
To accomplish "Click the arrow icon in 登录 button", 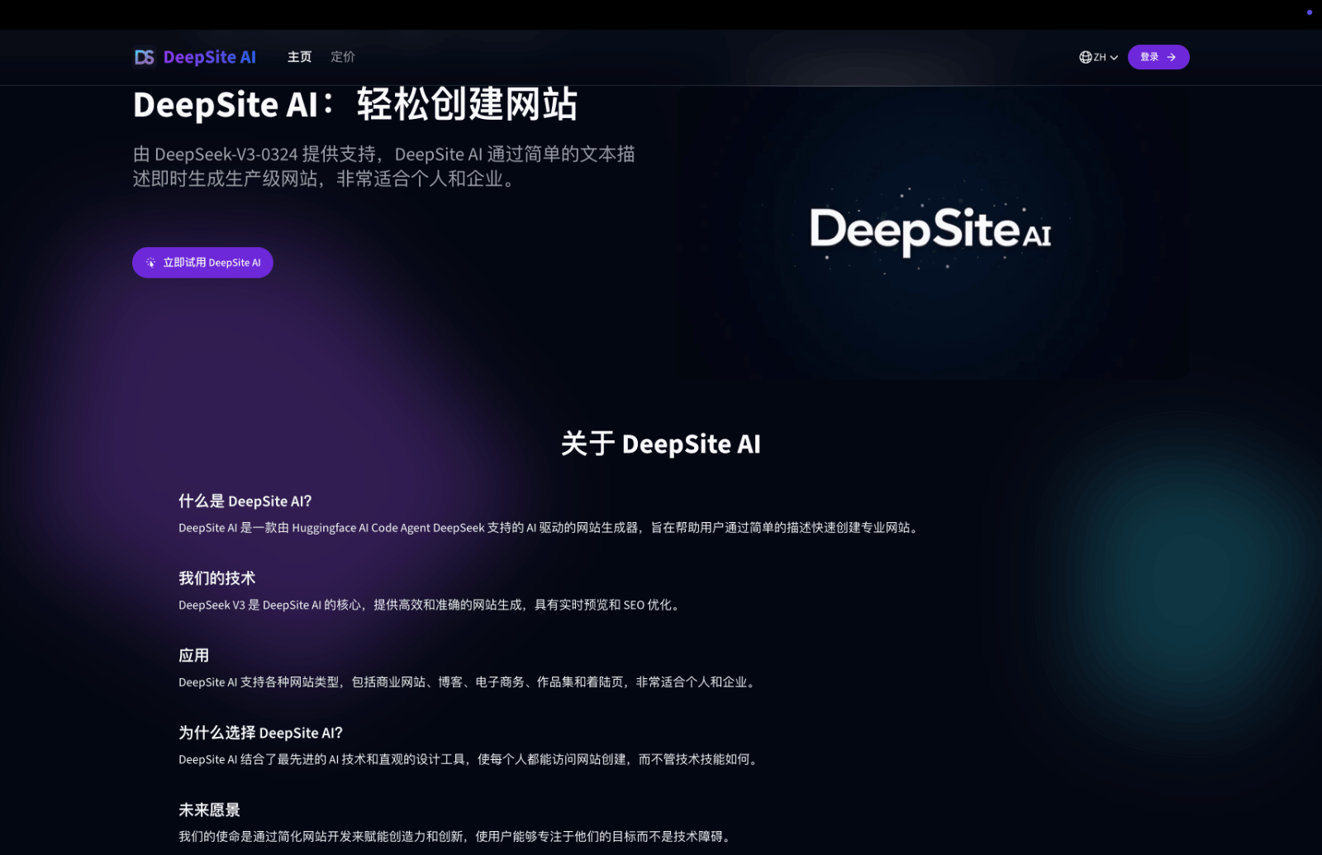I will click(x=1171, y=57).
